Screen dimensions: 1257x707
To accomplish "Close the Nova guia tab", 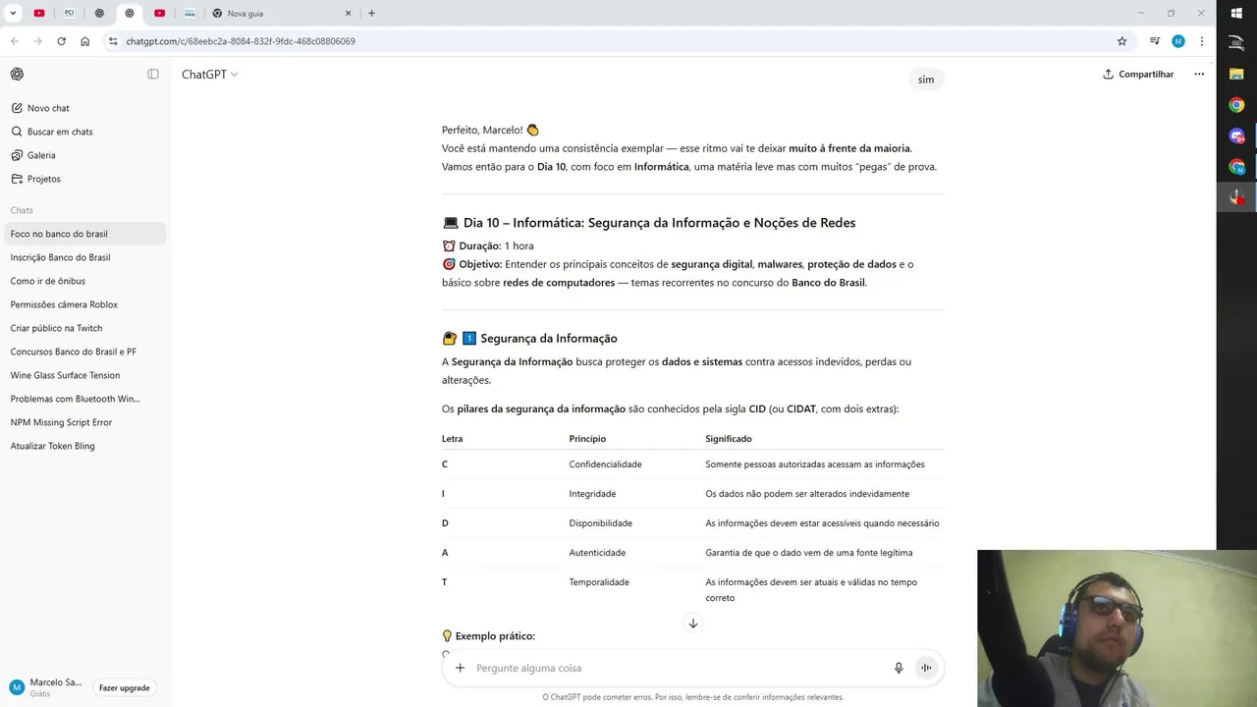I will [348, 14].
